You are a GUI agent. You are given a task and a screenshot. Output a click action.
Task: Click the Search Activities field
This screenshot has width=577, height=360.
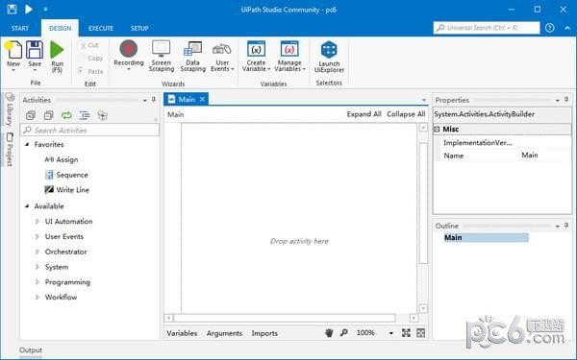point(90,130)
